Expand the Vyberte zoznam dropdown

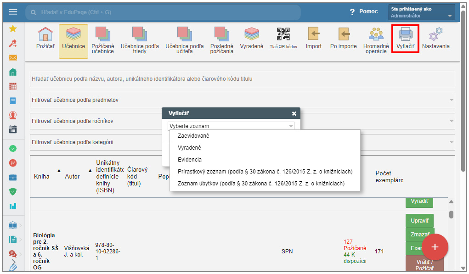click(x=231, y=126)
